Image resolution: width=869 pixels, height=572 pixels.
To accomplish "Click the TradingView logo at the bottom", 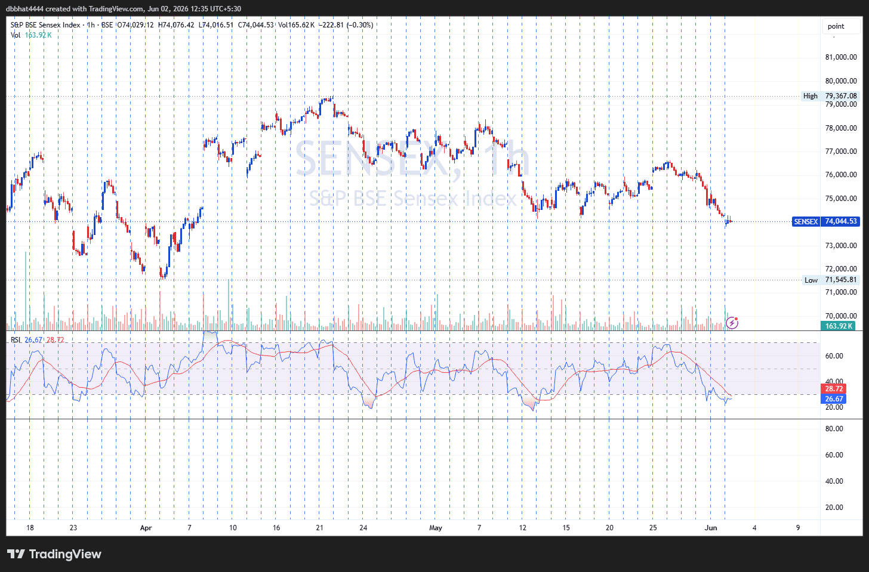I will click(x=54, y=554).
